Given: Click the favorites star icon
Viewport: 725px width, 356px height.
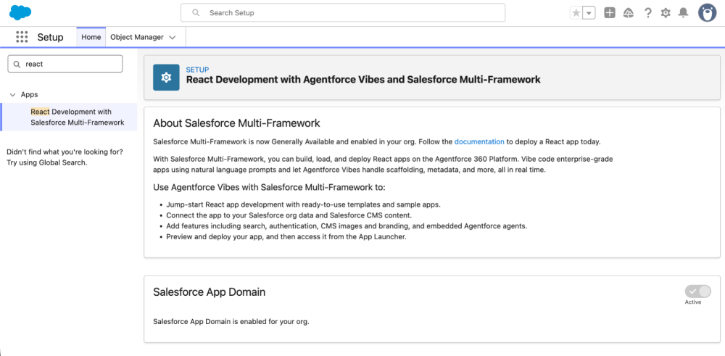Looking at the screenshot, I should click(x=576, y=13).
